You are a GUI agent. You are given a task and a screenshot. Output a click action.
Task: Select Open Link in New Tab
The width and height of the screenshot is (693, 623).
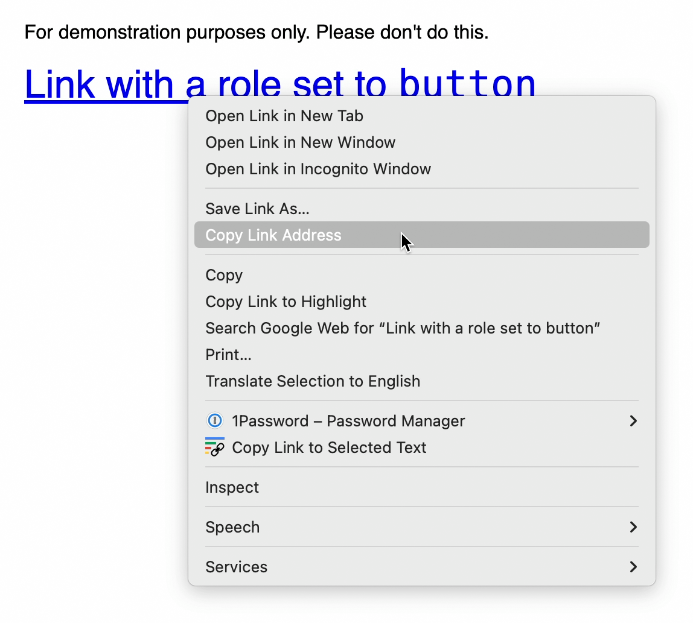coord(284,116)
